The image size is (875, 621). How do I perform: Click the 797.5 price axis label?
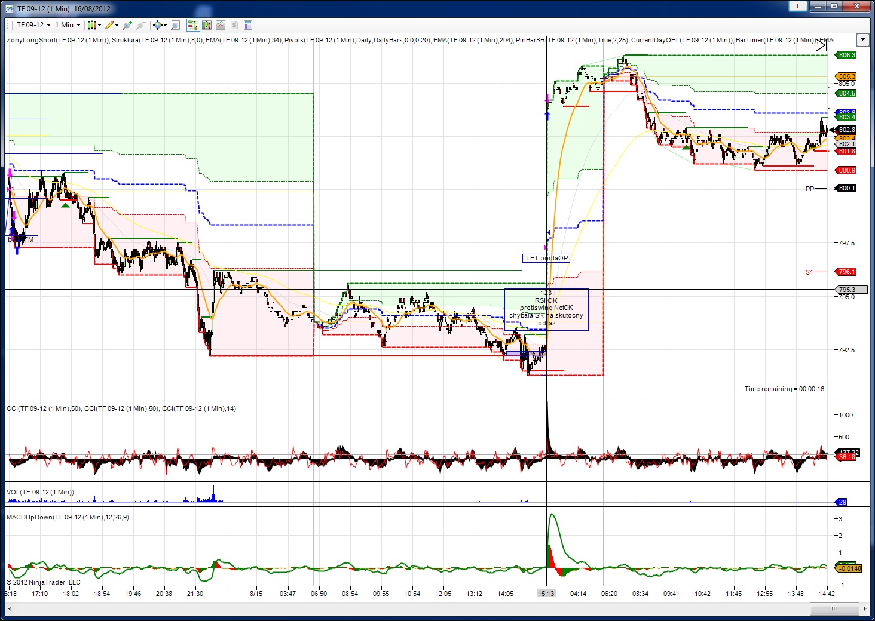[846, 243]
